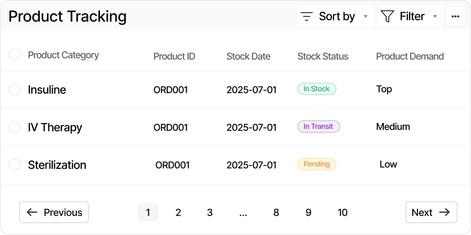Click the Medium demand value
The height and width of the screenshot is (235, 471).
[x=393, y=127]
